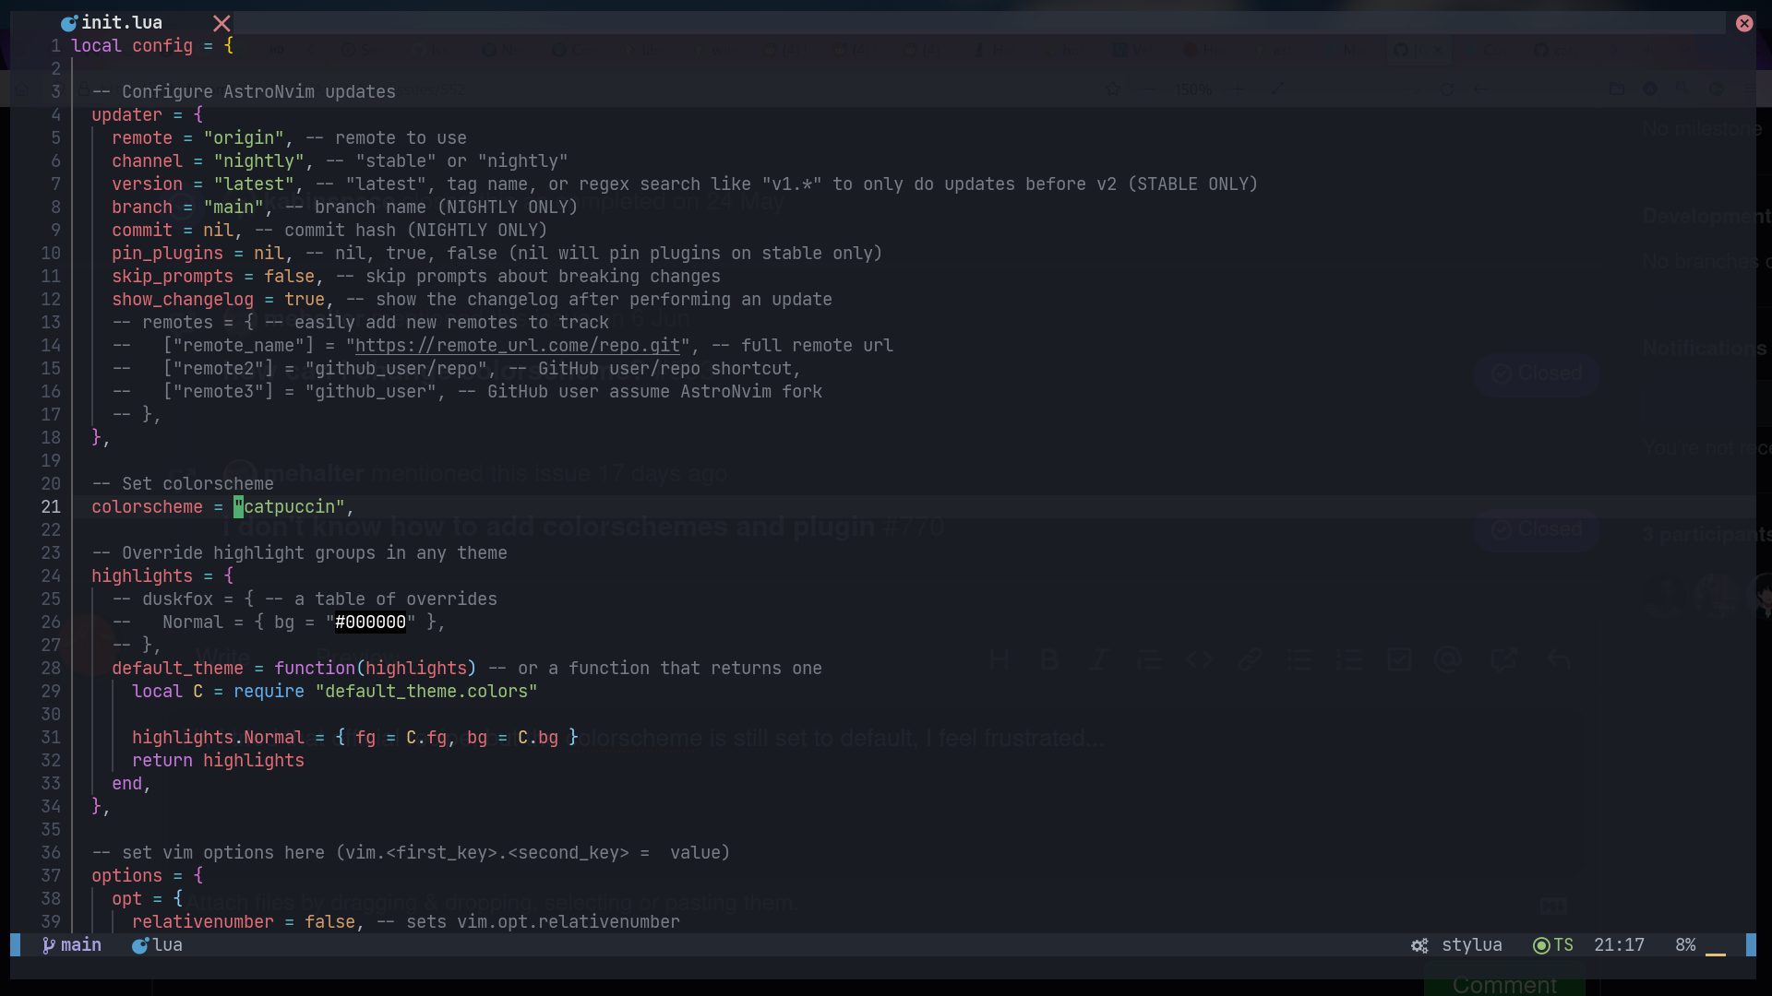This screenshot has height=996, width=1772.
Task: Click the opening brace after updater
Action: pos(198,115)
